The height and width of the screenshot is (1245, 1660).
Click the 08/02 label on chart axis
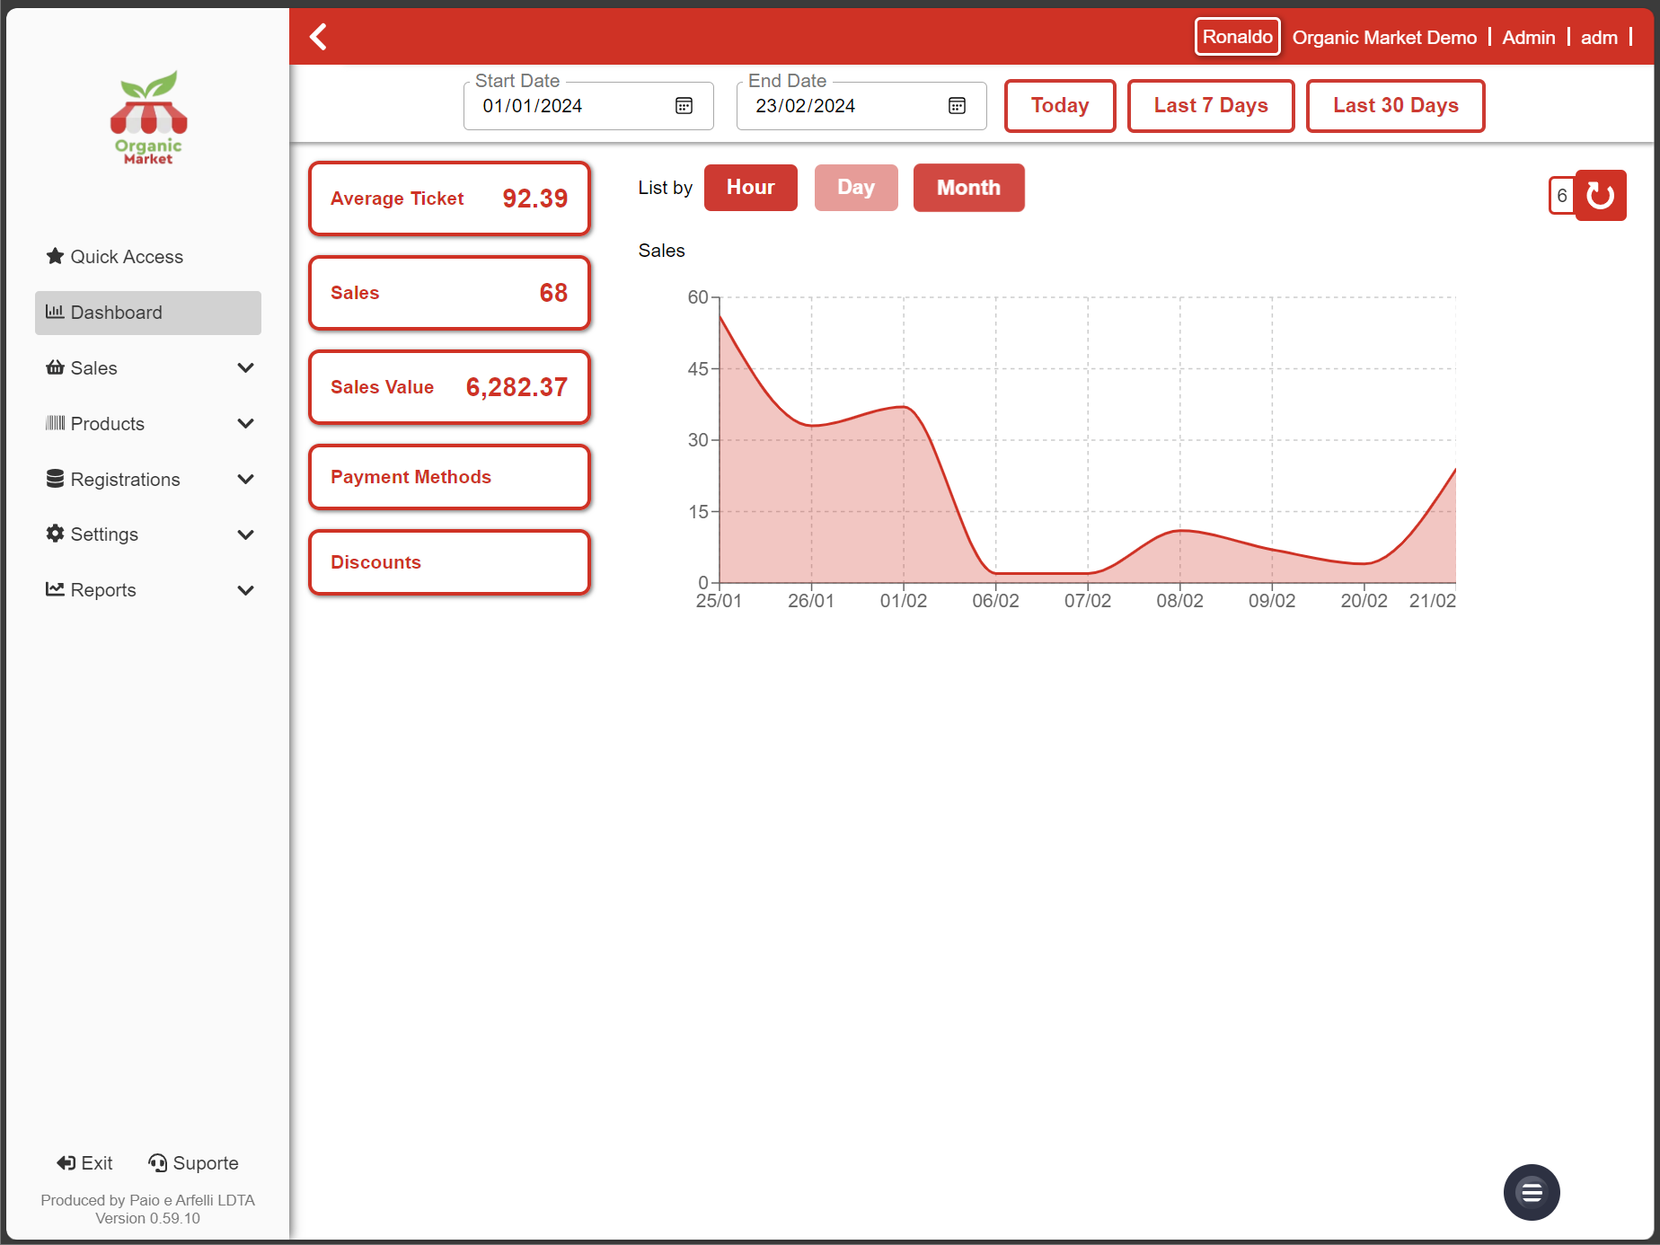click(1179, 601)
